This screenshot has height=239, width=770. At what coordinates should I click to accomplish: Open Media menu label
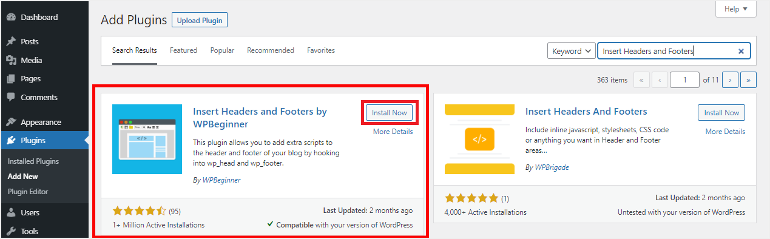(x=32, y=61)
